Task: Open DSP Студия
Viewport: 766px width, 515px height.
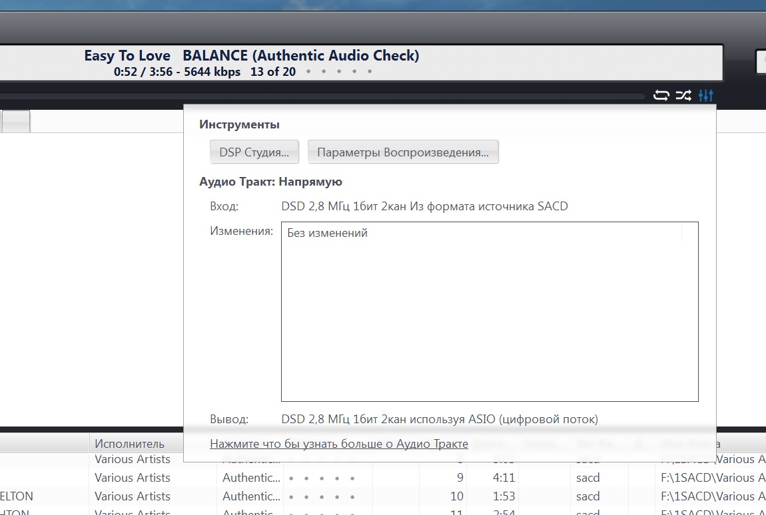Action: [x=254, y=152]
